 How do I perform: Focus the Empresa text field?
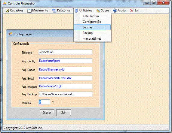pyautogui.click(x=65, y=52)
